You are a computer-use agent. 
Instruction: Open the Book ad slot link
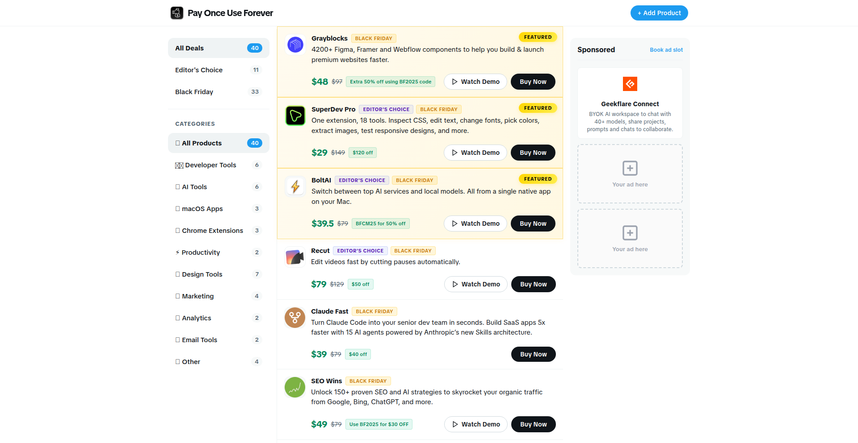point(666,50)
